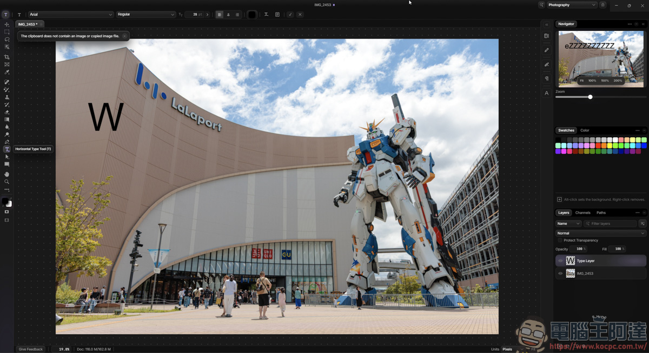The width and height of the screenshot is (649, 353).
Task: Switch to the Layers tab
Action: [564, 212]
